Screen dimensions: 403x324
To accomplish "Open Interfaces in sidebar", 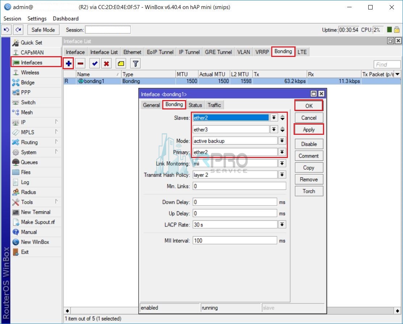I will point(36,63).
